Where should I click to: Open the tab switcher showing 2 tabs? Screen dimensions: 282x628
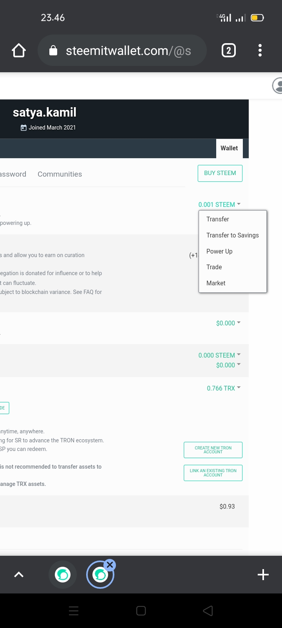229,51
